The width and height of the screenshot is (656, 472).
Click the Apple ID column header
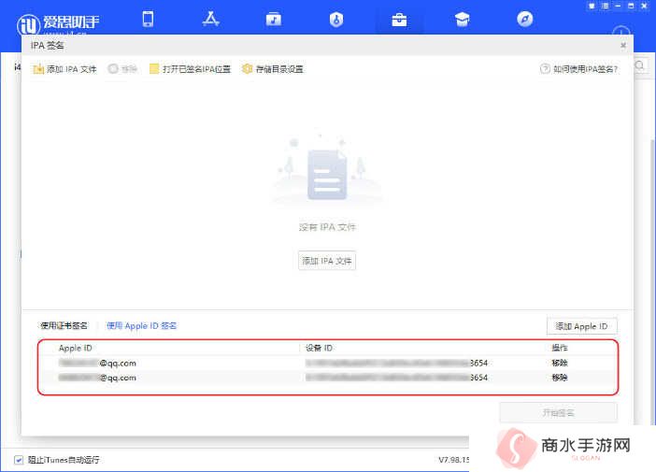pos(76,348)
